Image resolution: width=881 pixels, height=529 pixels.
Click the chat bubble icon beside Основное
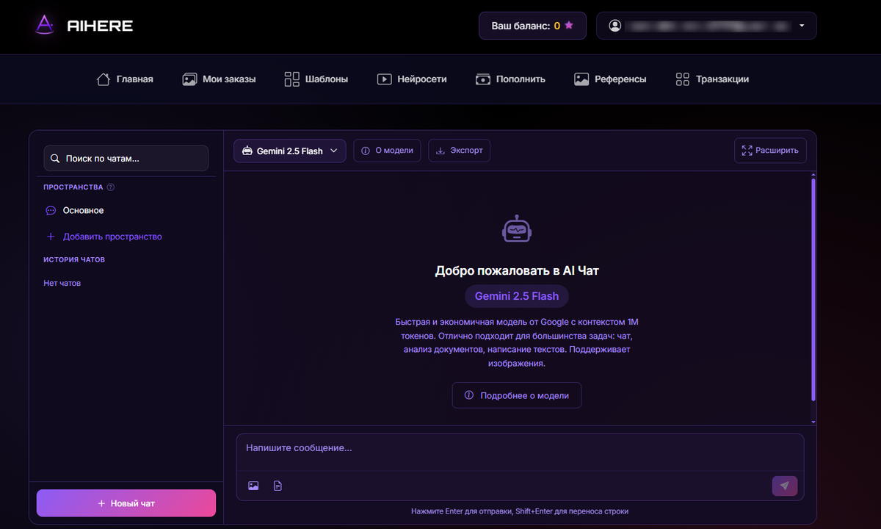(51, 210)
